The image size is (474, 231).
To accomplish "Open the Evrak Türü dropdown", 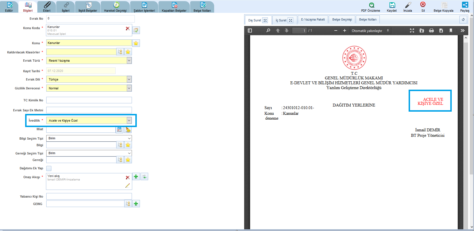I will tap(129, 61).
